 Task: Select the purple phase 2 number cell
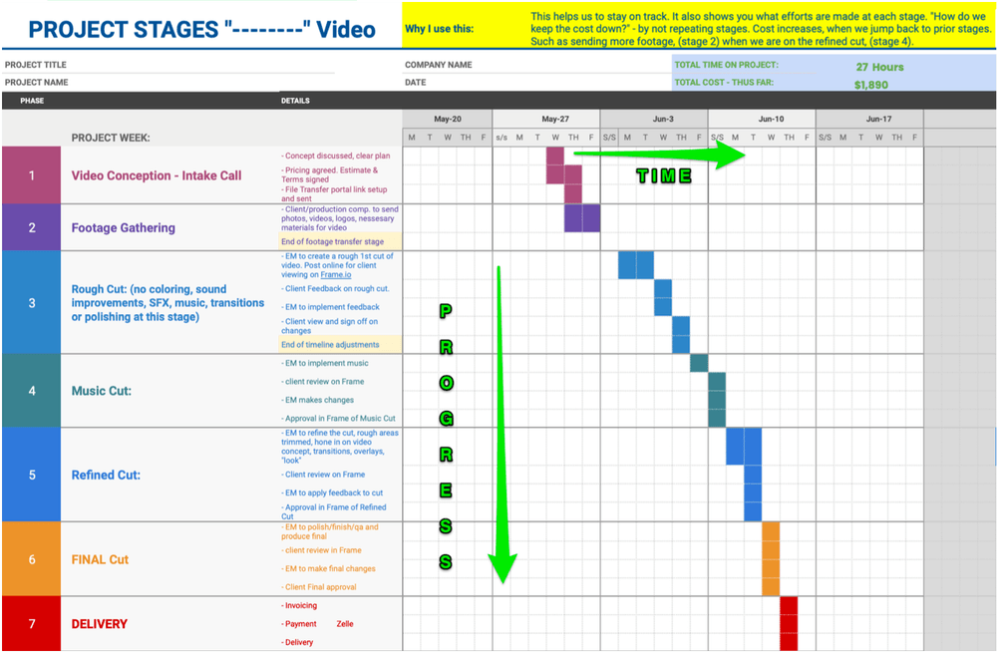[31, 227]
